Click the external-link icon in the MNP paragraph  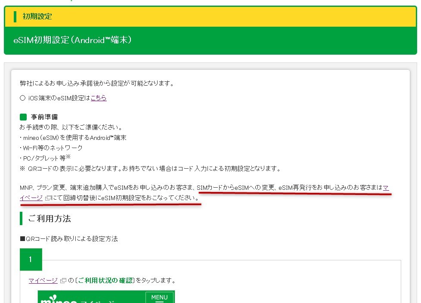click(48, 198)
